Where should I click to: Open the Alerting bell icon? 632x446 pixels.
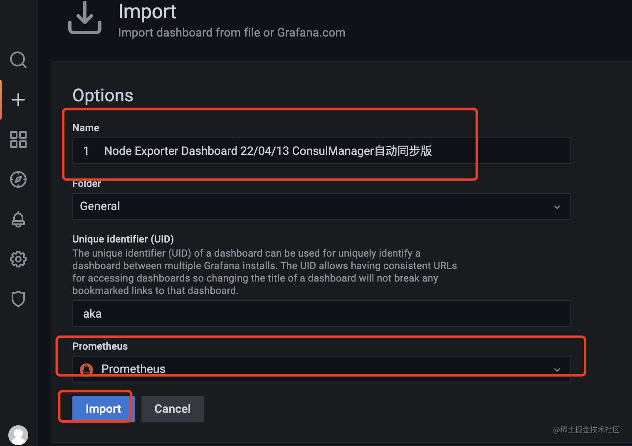point(18,219)
